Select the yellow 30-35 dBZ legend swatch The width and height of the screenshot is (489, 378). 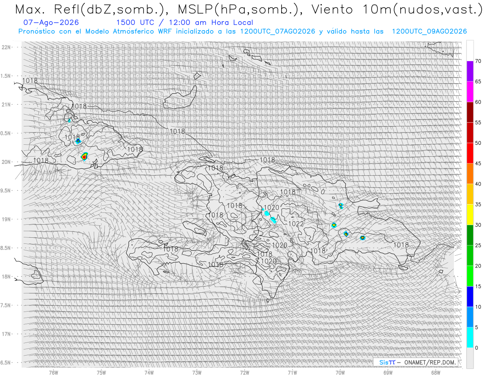(x=470, y=214)
